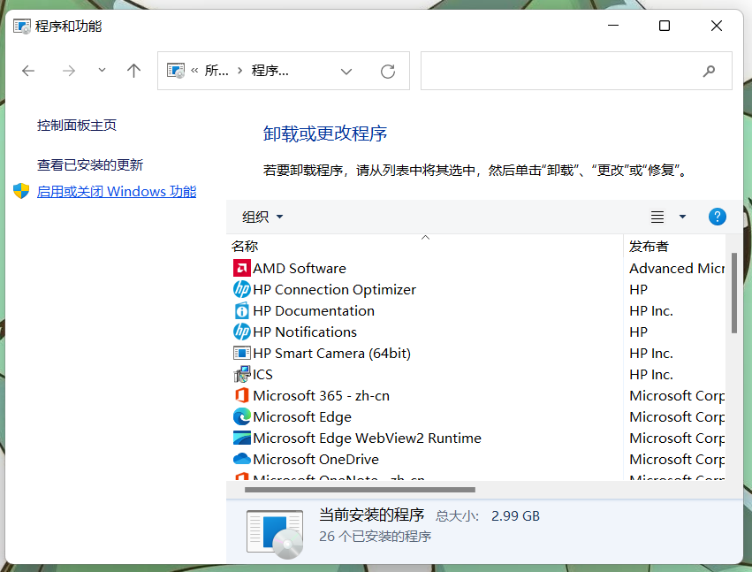752x572 pixels.
Task: Click the Microsoft 365 Office icon
Action: 242,395
